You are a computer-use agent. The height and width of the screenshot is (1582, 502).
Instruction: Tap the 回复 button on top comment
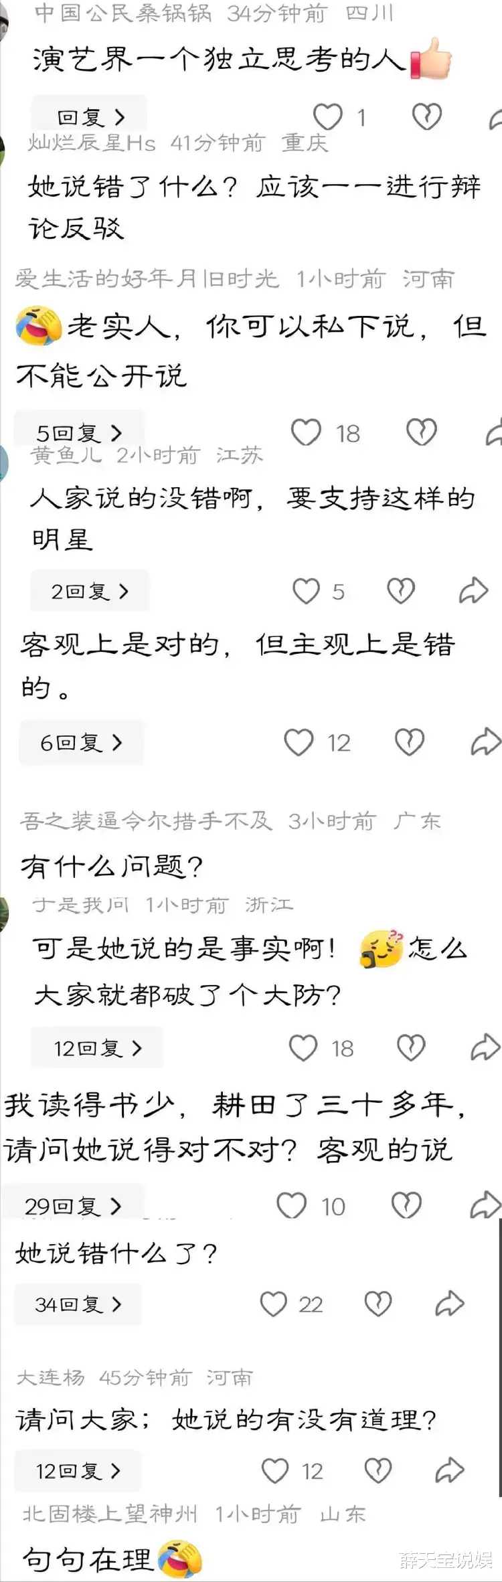point(90,116)
